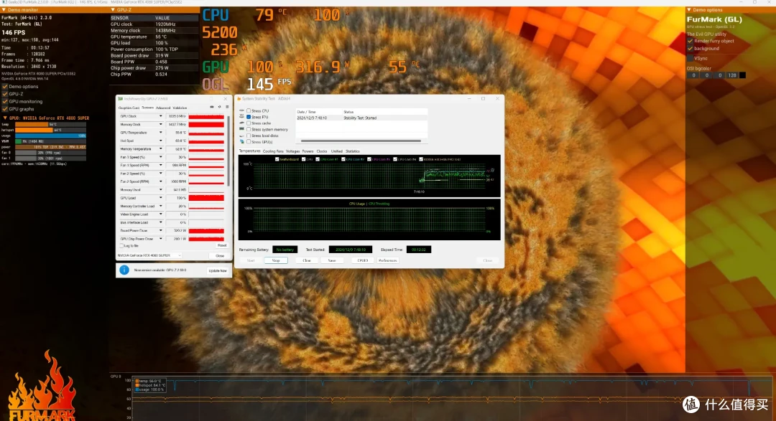Click the GPU-Z title bar app icon
The width and height of the screenshot is (776, 421).
point(120,99)
